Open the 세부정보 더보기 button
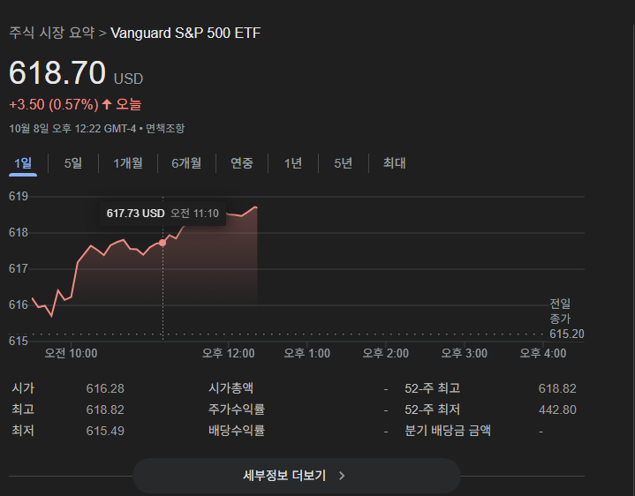The image size is (635, 496). (x=297, y=476)
